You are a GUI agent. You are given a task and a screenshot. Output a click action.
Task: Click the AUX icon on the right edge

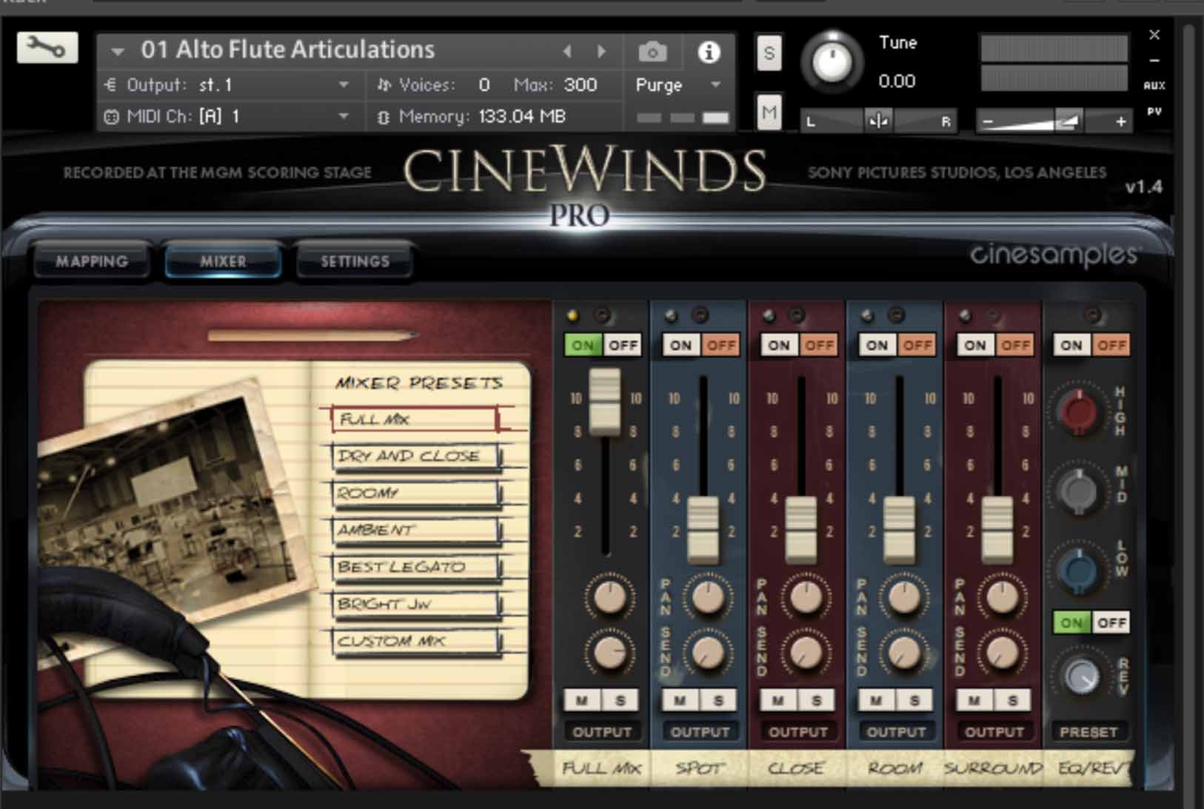click(1153, 87)
